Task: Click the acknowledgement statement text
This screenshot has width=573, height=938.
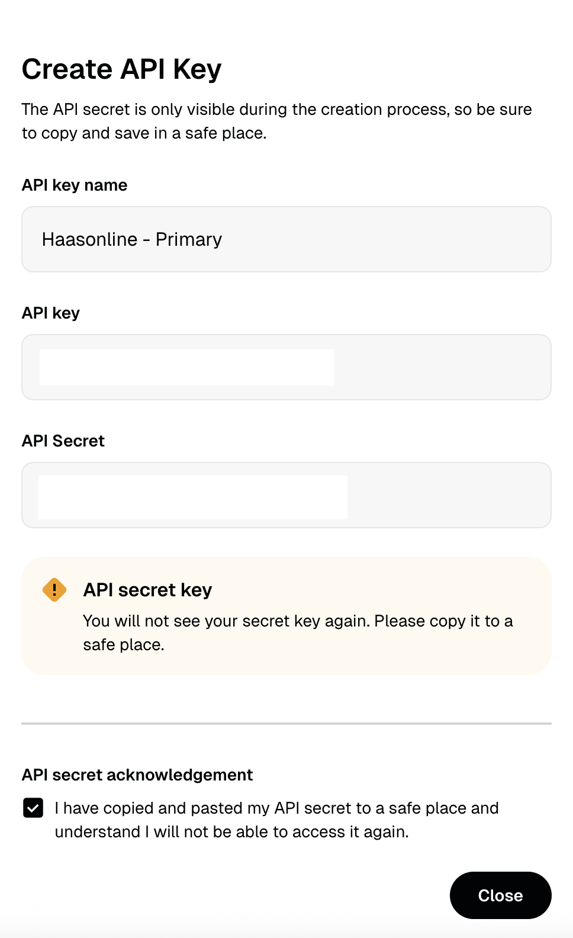Action: tap(276, 820)
